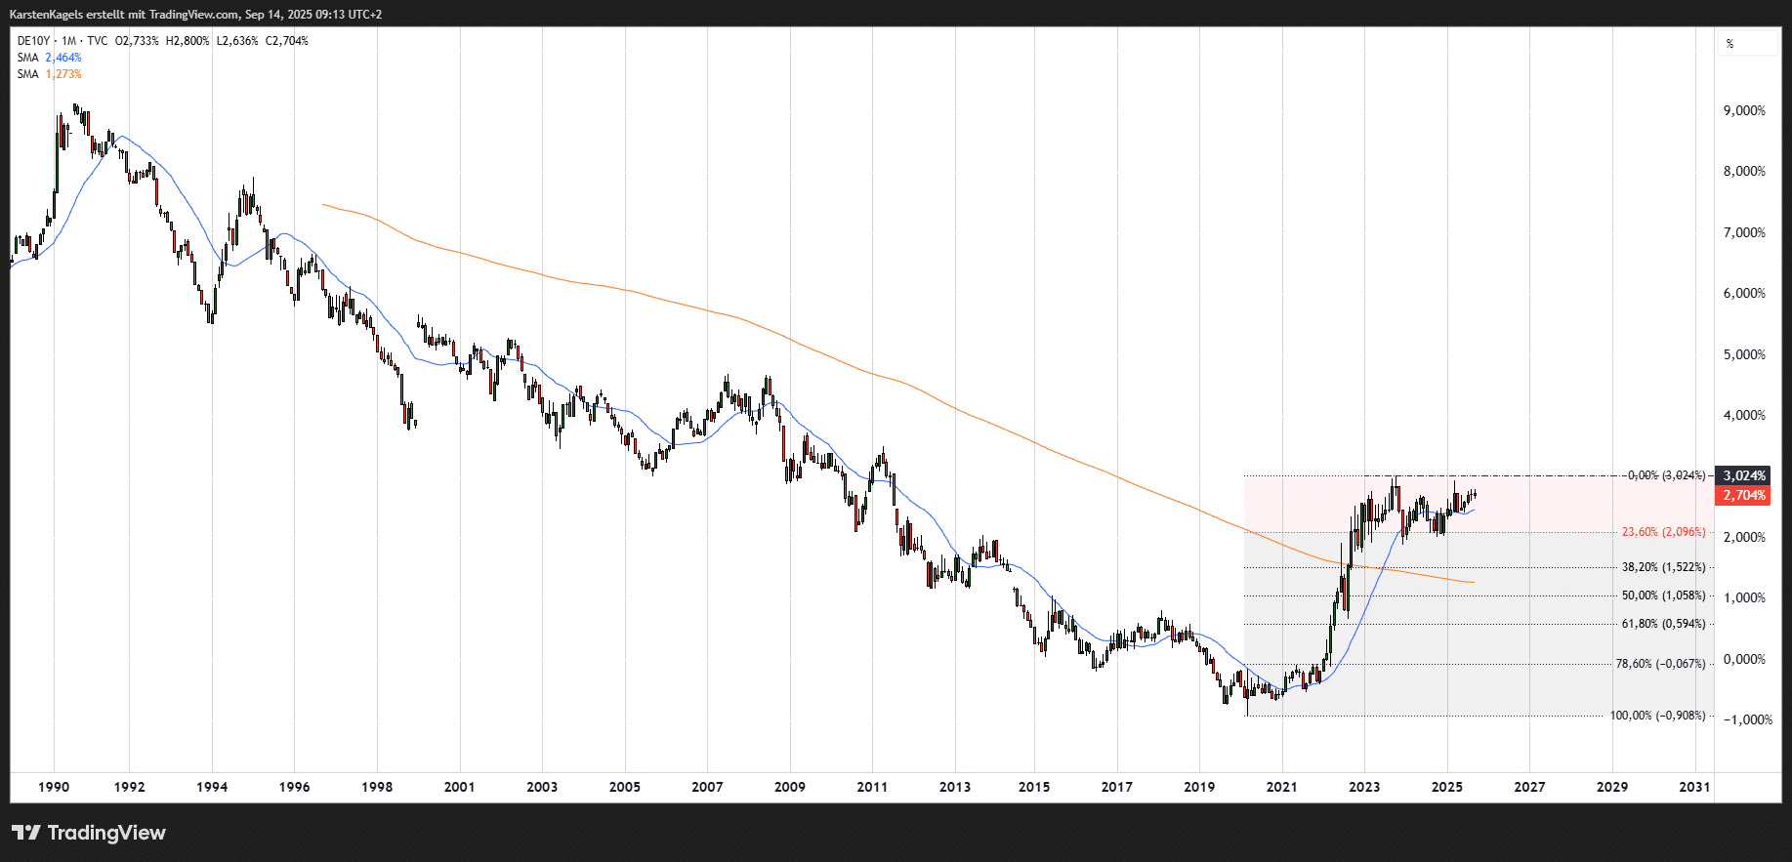Click the TradingView wordmark text
The height and width of the screenshot is (862, 1792).
pyautogui.click(x=106, y=833)
